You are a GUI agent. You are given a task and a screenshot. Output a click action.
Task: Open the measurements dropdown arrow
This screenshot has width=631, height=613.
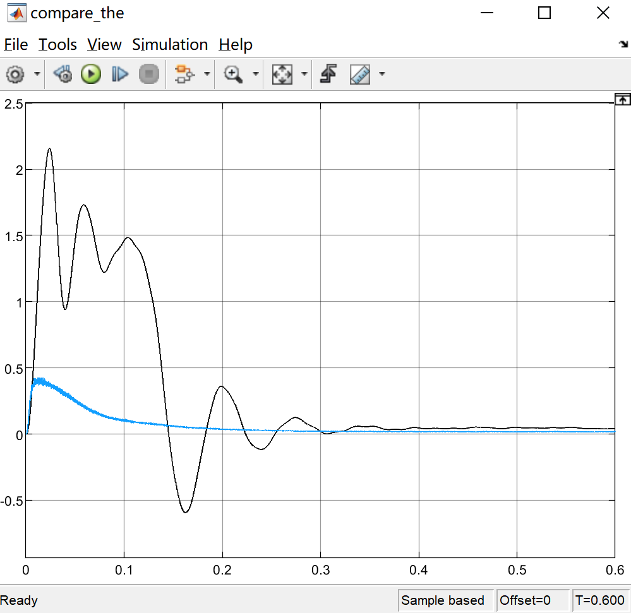point(382,74)
